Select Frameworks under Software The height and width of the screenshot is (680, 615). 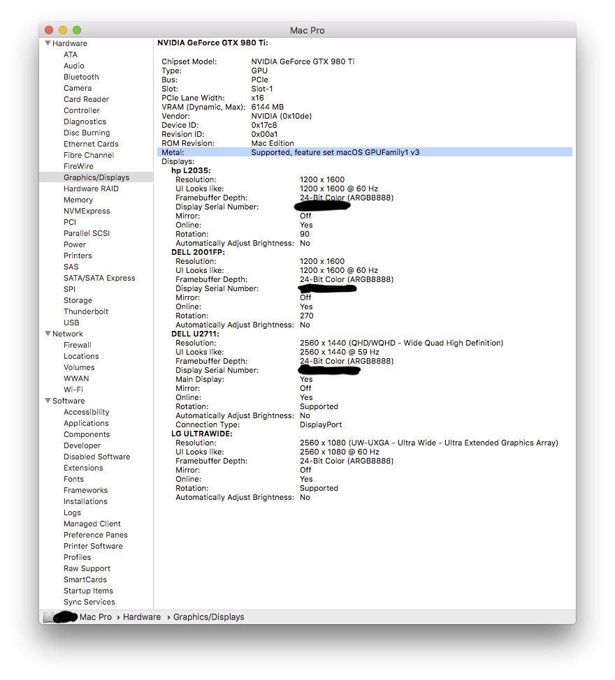85,490
